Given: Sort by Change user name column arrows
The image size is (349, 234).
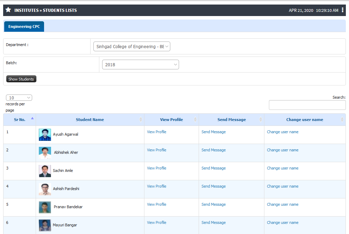Looking at the screenshot, I should tap(342, 120).
